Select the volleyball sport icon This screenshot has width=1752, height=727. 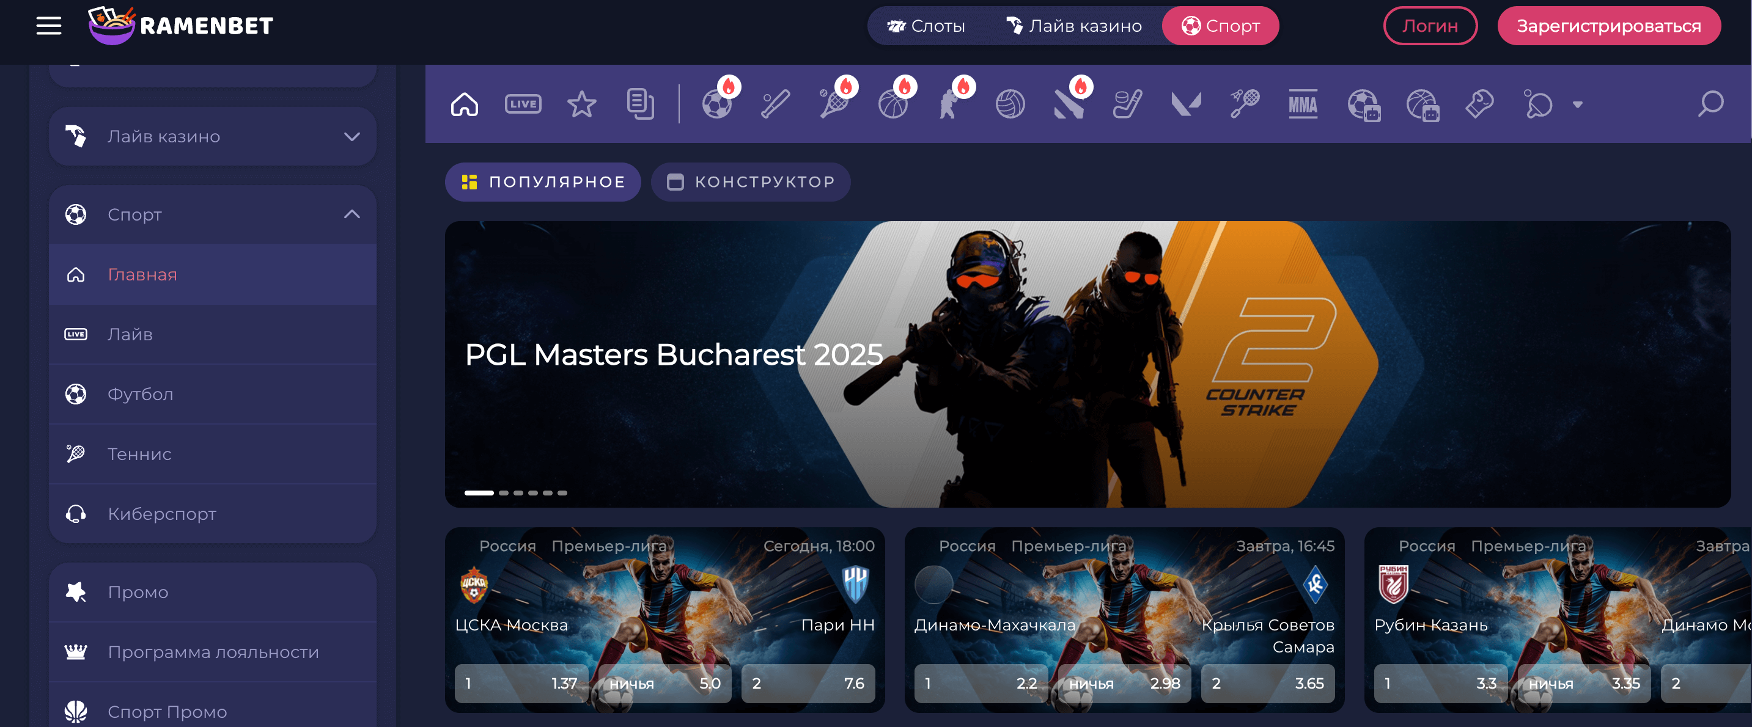1010,104
